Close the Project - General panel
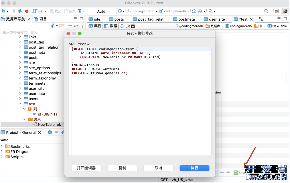 click(40, 132)
